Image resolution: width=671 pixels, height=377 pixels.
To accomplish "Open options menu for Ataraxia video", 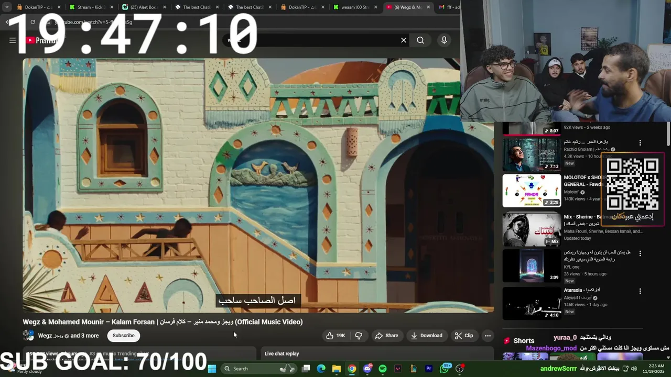I will point(640,291).
